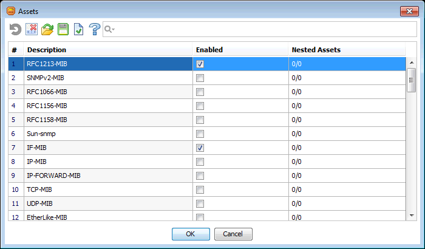Close the Assets dialog window

(x=409, y=12)
